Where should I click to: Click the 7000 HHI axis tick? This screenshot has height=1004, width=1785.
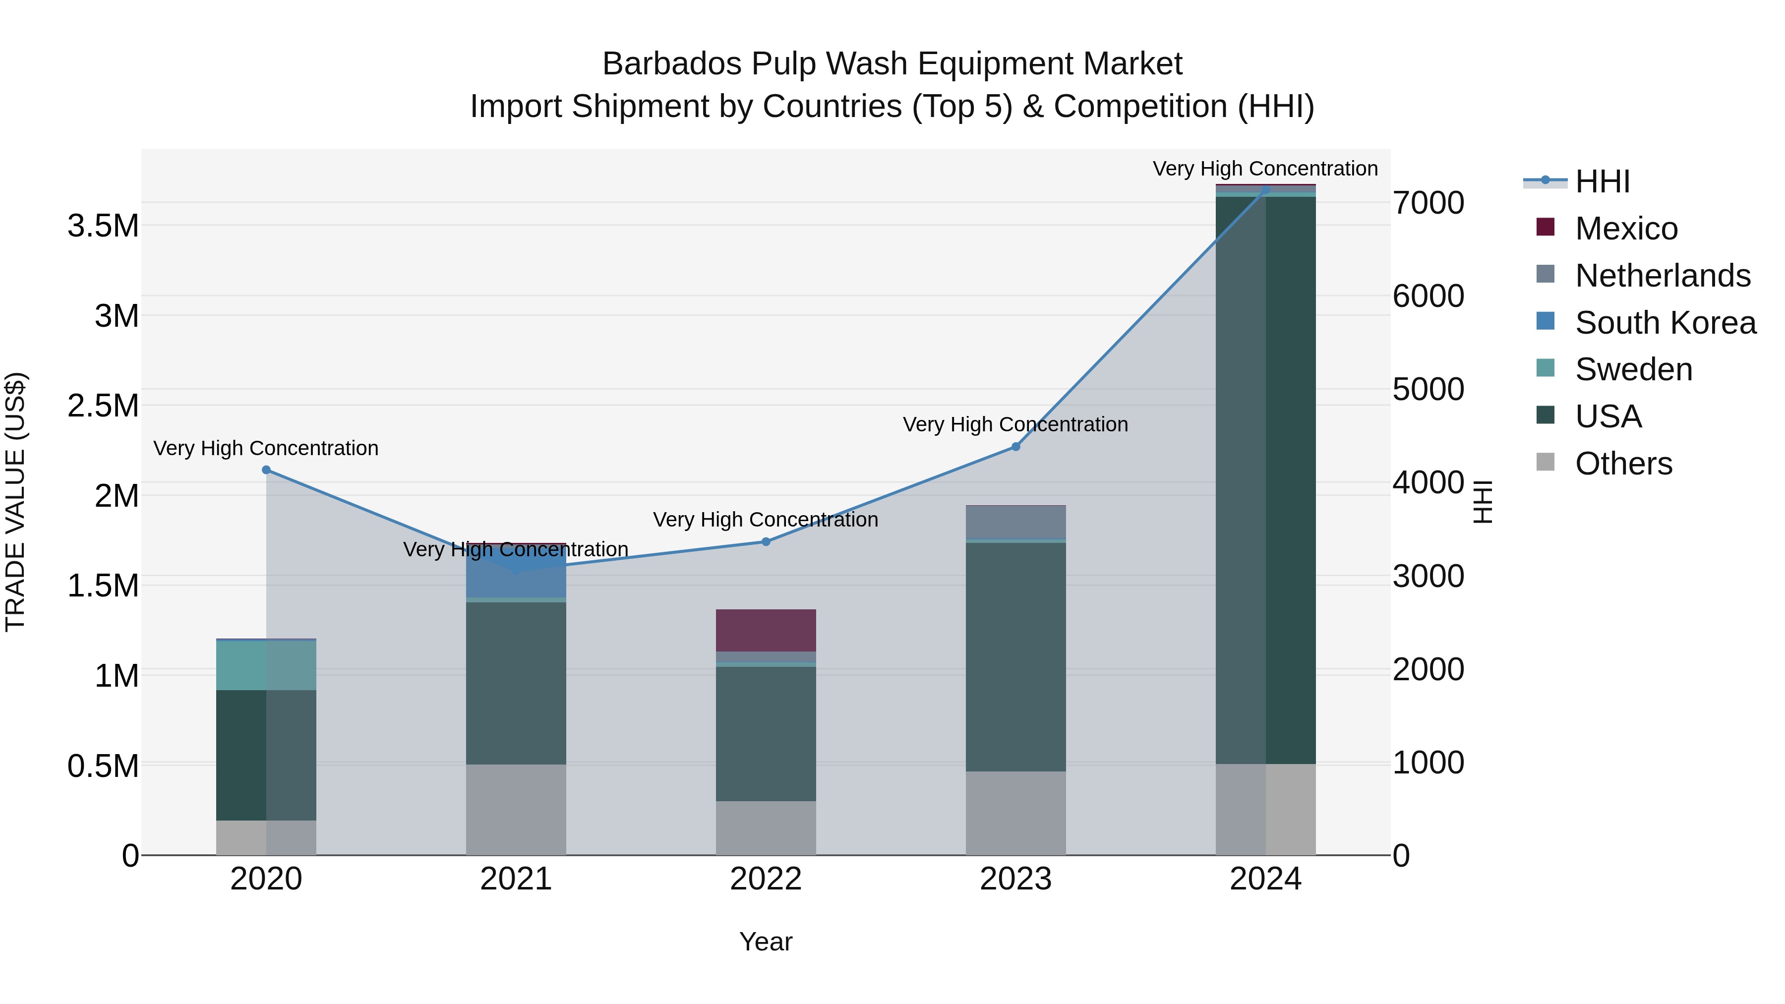(x=1429, y=203)
